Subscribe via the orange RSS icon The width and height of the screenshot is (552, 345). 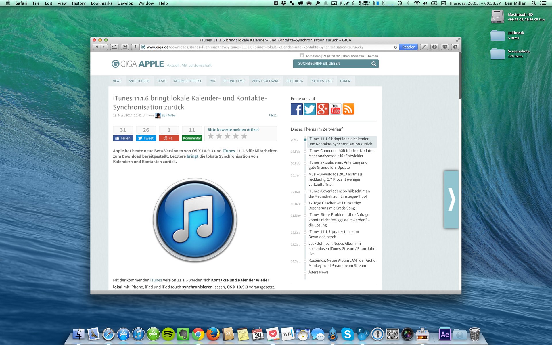tap(348, 109)
